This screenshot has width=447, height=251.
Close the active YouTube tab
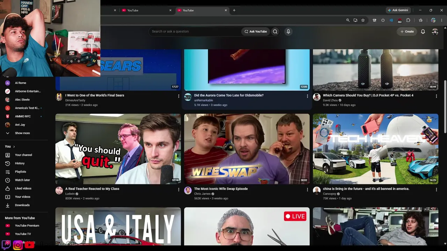[226, 10]
